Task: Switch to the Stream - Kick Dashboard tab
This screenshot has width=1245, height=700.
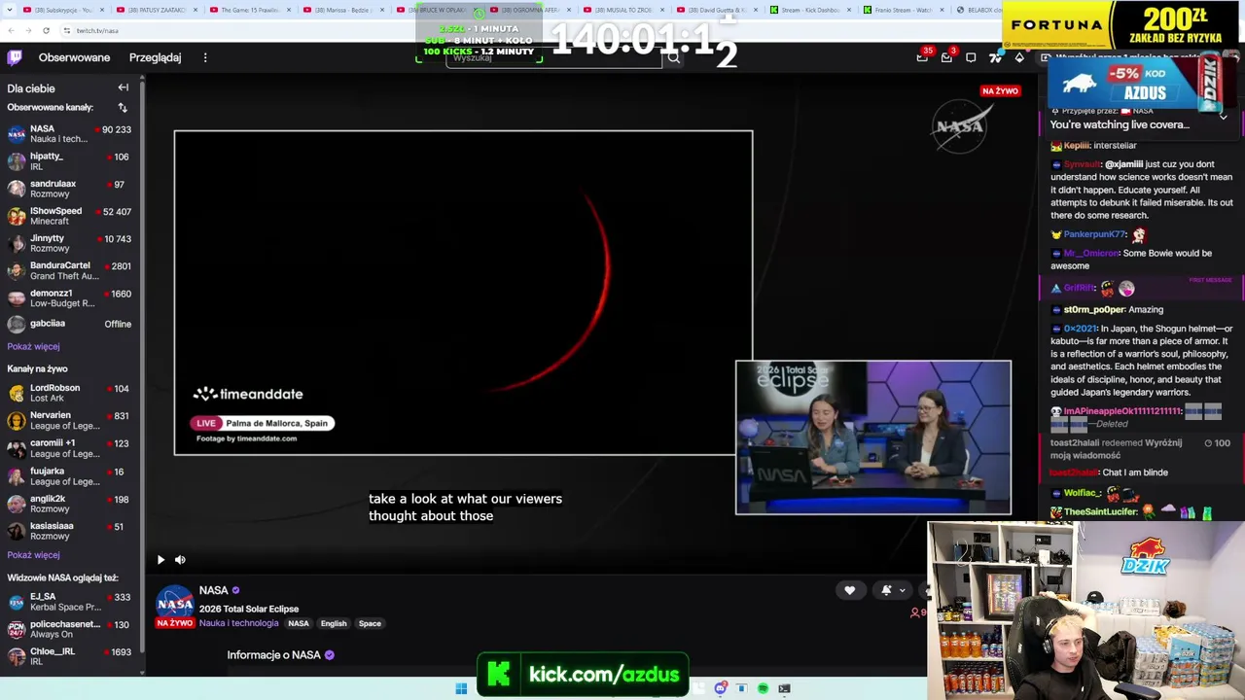Action: (x=808, y=10)
